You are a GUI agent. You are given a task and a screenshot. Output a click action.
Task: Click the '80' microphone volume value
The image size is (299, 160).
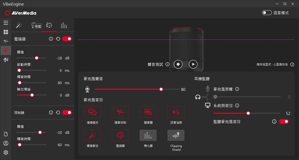(x=183, y=90)
